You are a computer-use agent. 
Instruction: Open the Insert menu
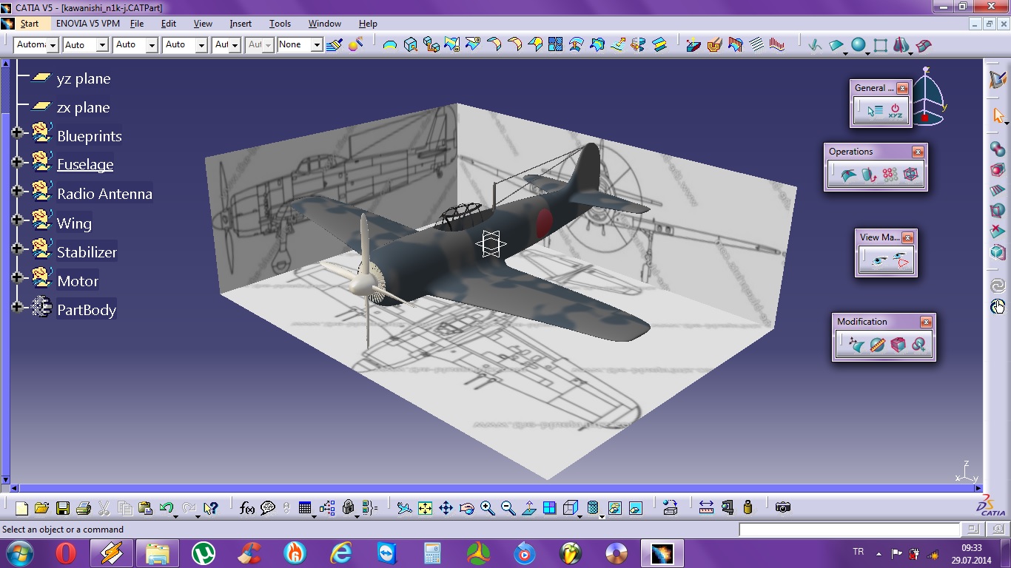(241, 24)
